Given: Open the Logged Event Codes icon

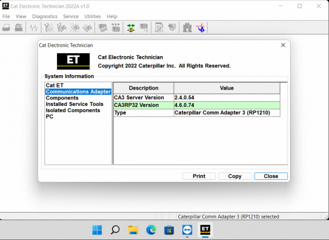Looking at the screenshot, I should (87, 27).
